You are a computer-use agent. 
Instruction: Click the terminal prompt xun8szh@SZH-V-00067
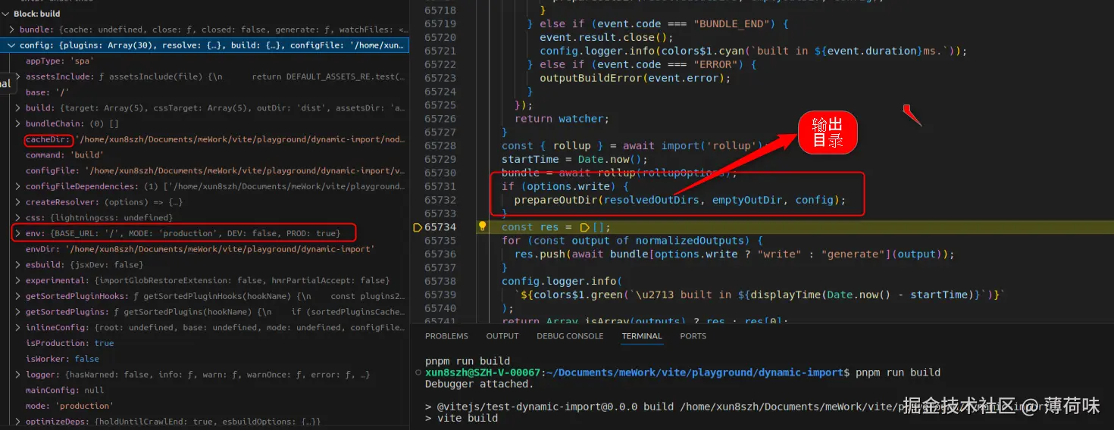pyautogui.click(x=481, y=372)
